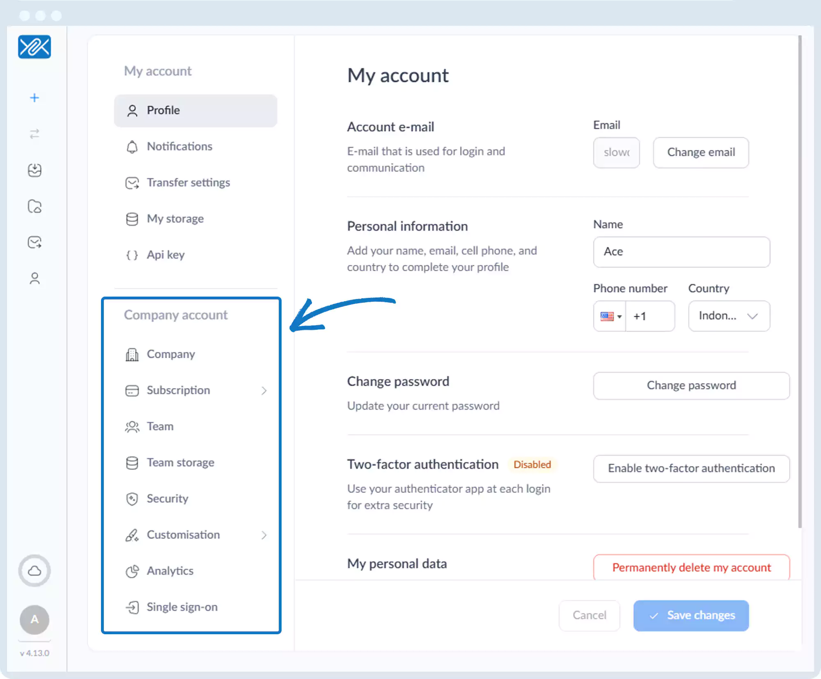
Task: Open the cloud folder icon in left rail
Action: [34, 206]
